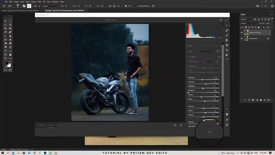Hide the Background copy layer

242,33
